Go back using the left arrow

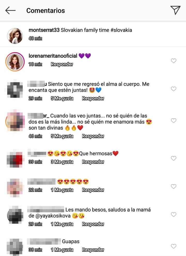click(x=10, y=11)
